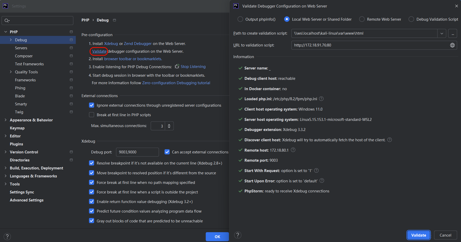The width and height of the screenshot is (461, 242).
Task: Expand Languages & Frameworks section
Action: 6,176
